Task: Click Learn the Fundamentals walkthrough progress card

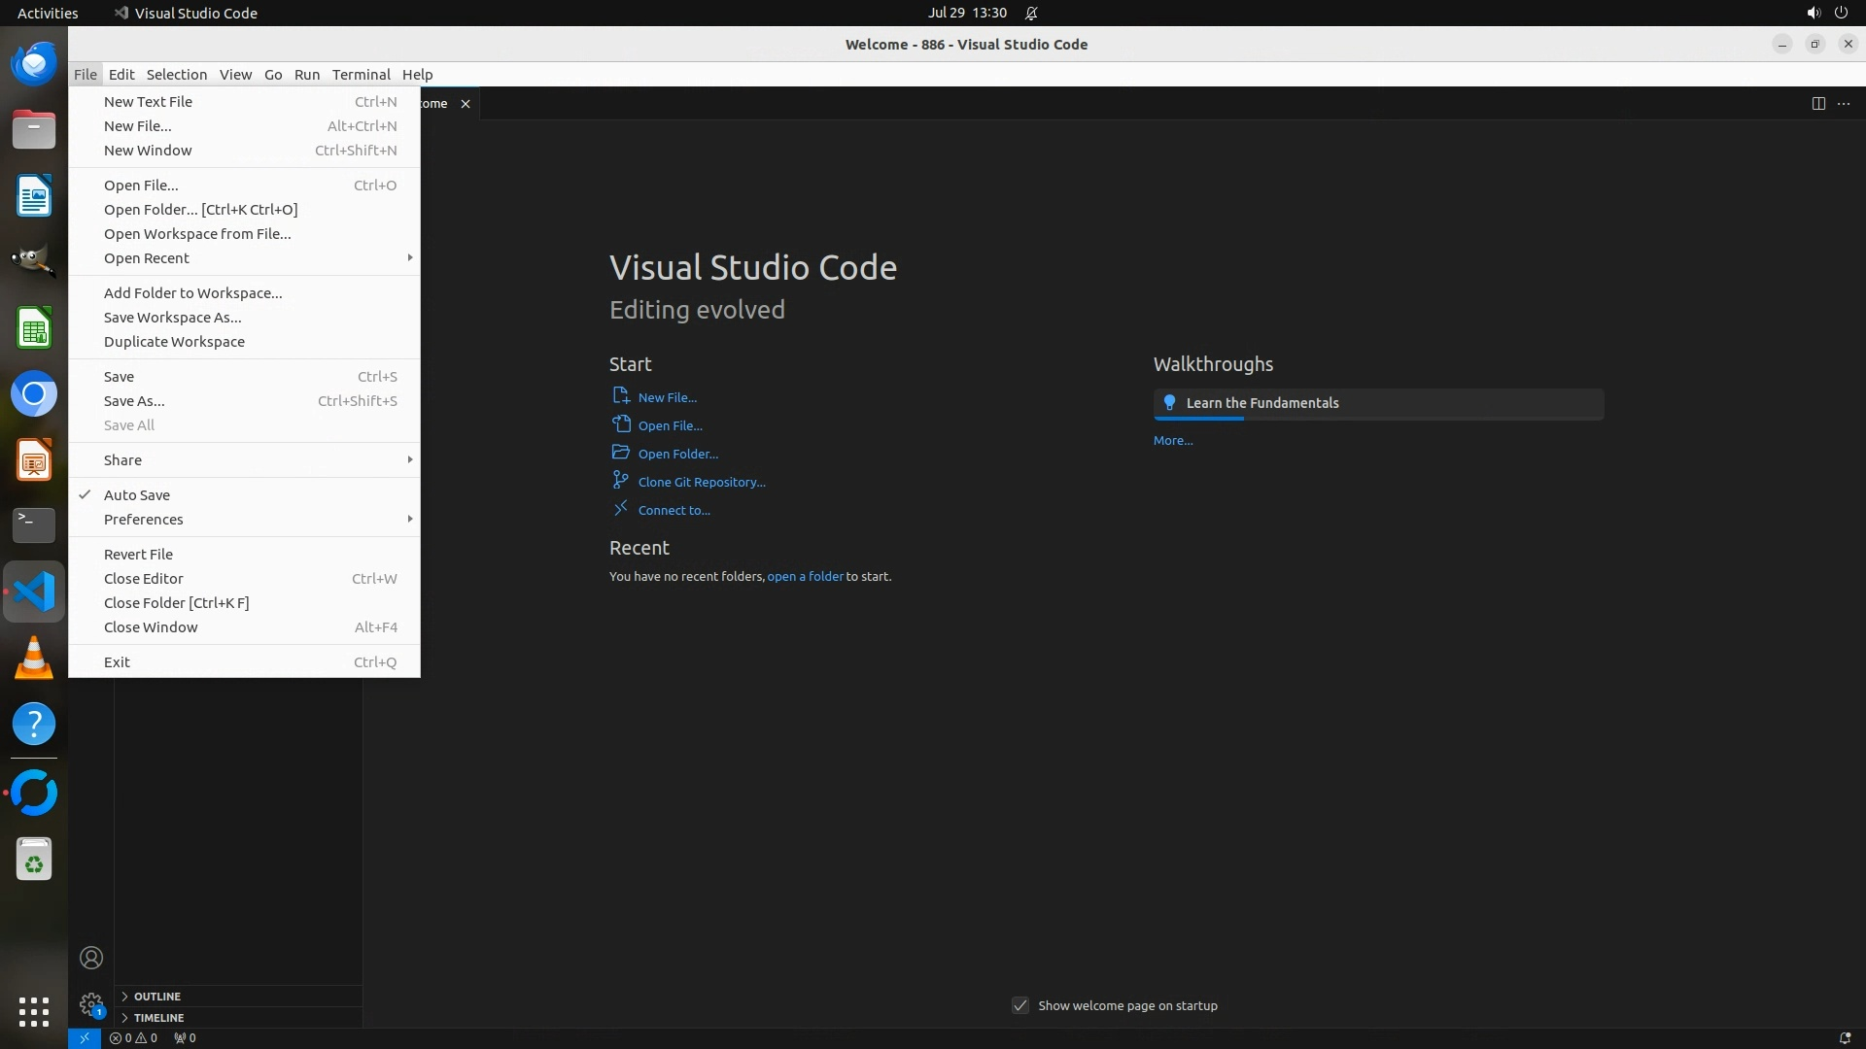Action: (x=1377, y=403)
